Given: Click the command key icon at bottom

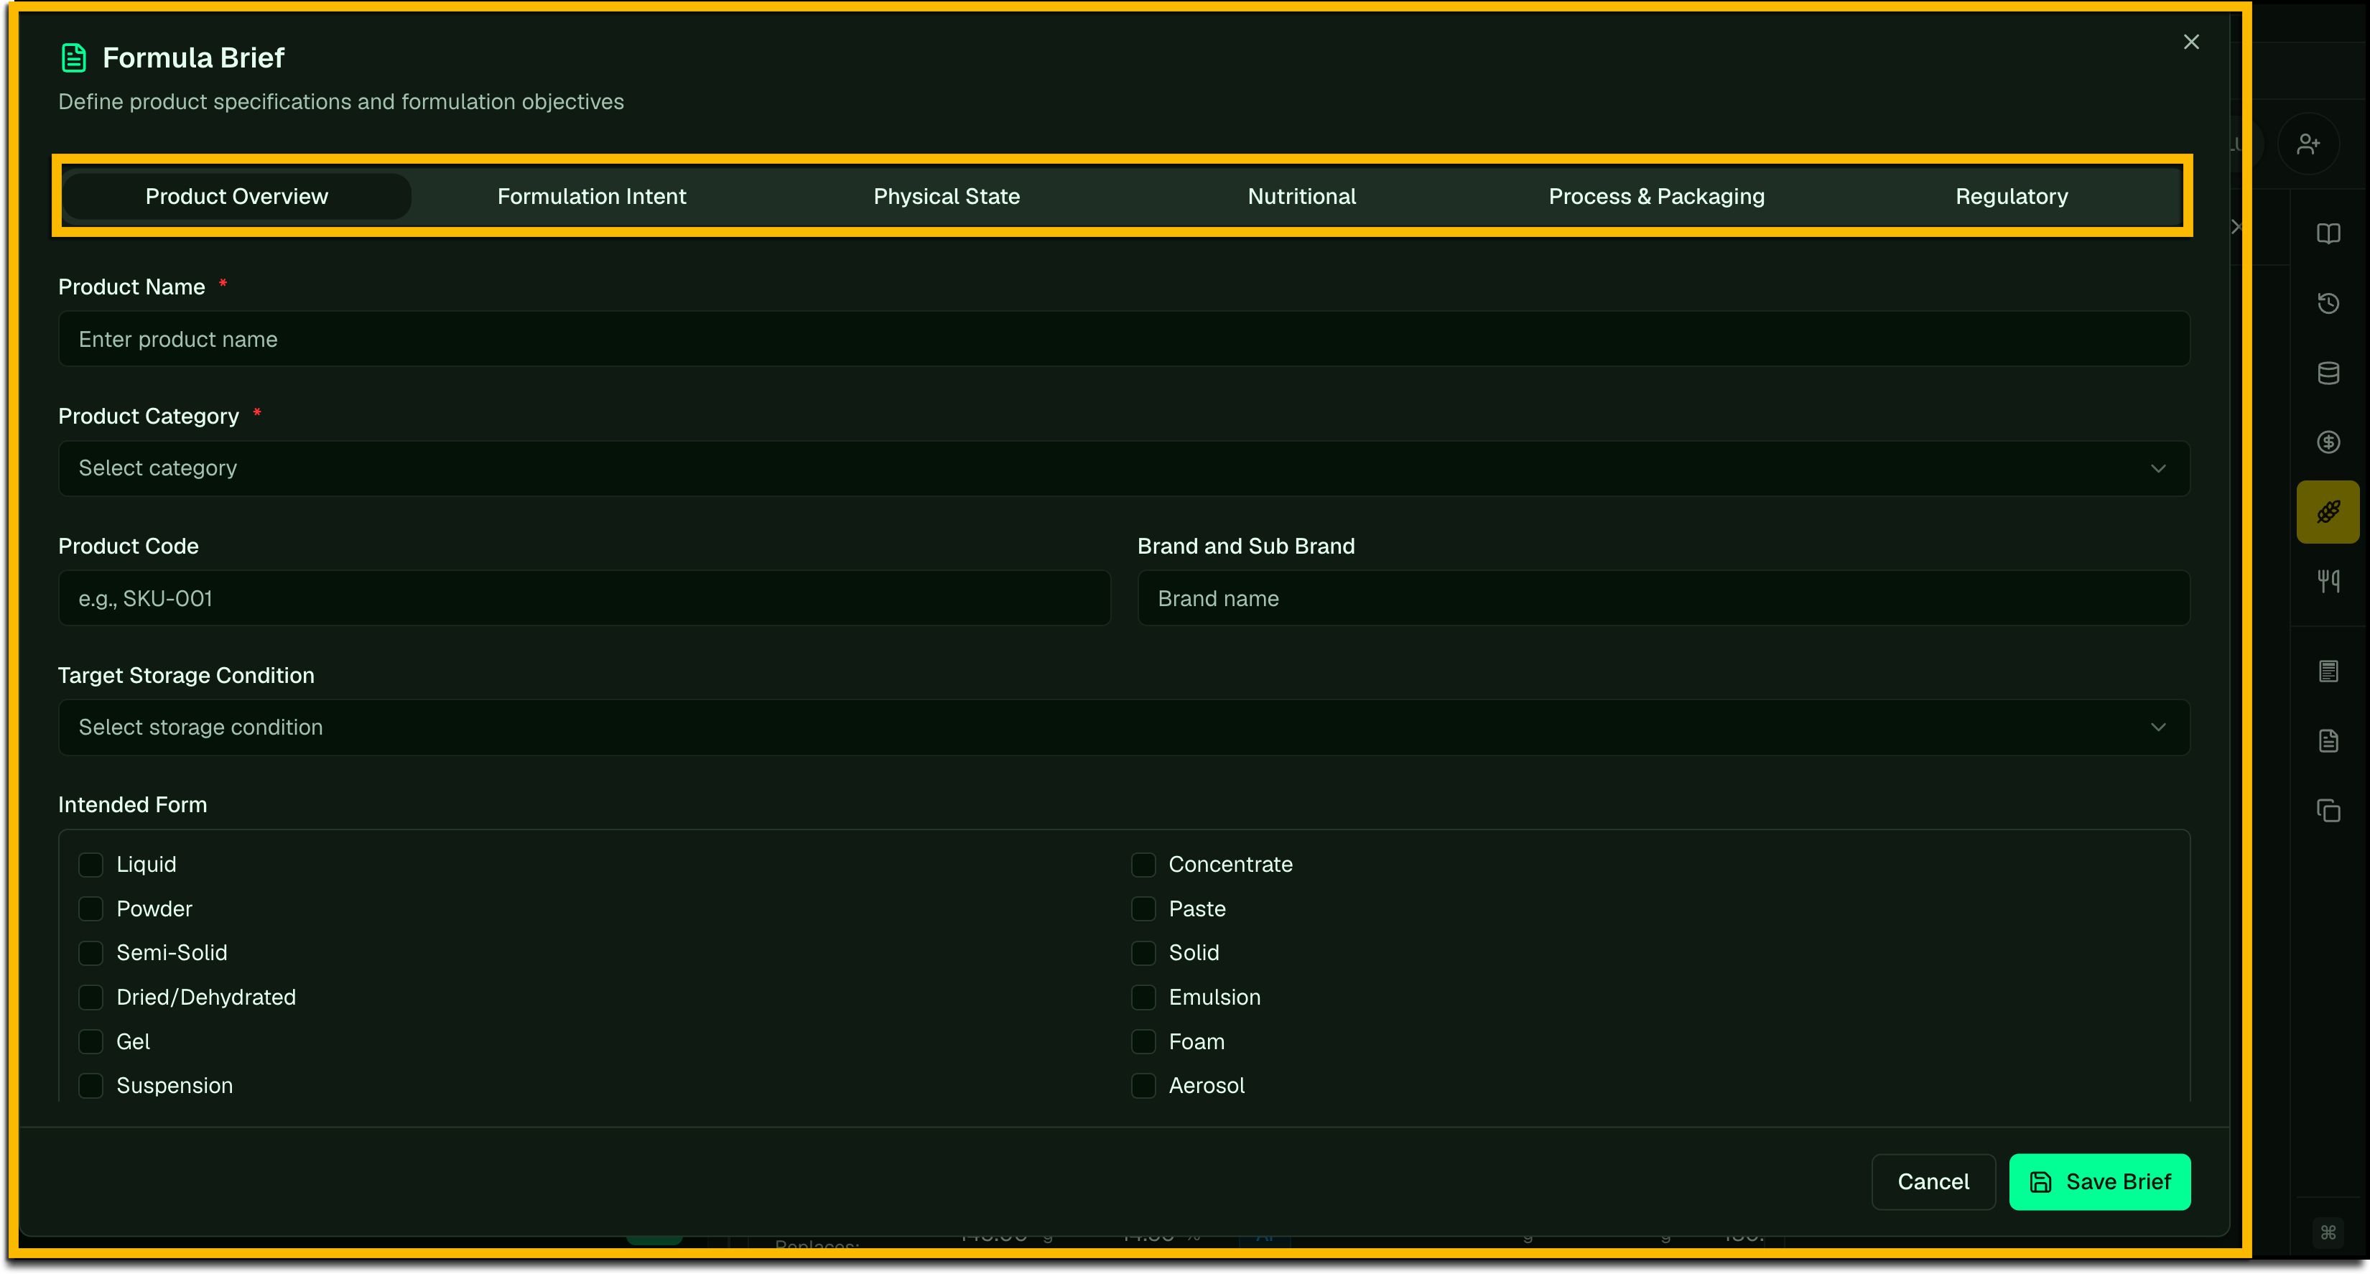Looking at the screenshot, I should tap(2328, 1232).
